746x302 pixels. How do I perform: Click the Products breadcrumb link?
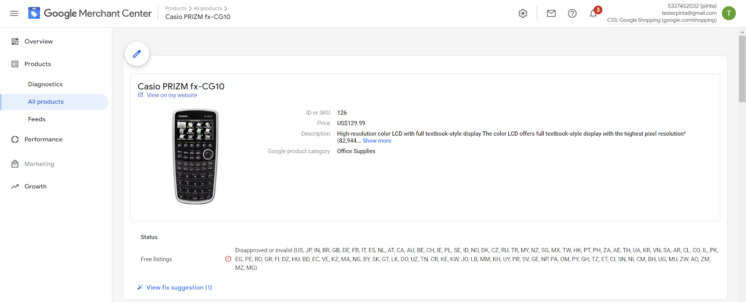coord(176,8)
